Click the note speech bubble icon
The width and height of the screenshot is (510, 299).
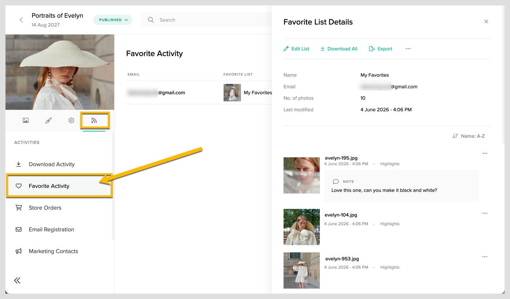coord(336,182)
